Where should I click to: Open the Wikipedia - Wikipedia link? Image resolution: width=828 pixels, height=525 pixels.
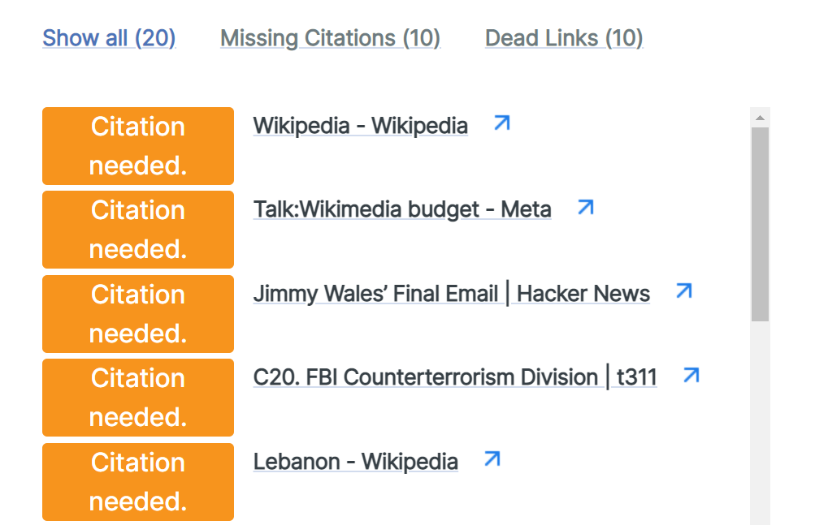point(361,126)
